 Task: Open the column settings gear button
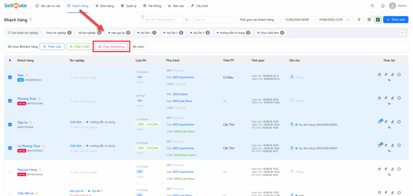pos(369,19)
